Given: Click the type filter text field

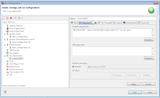Looking at the screenshot, I should click(x=35, y=22).
